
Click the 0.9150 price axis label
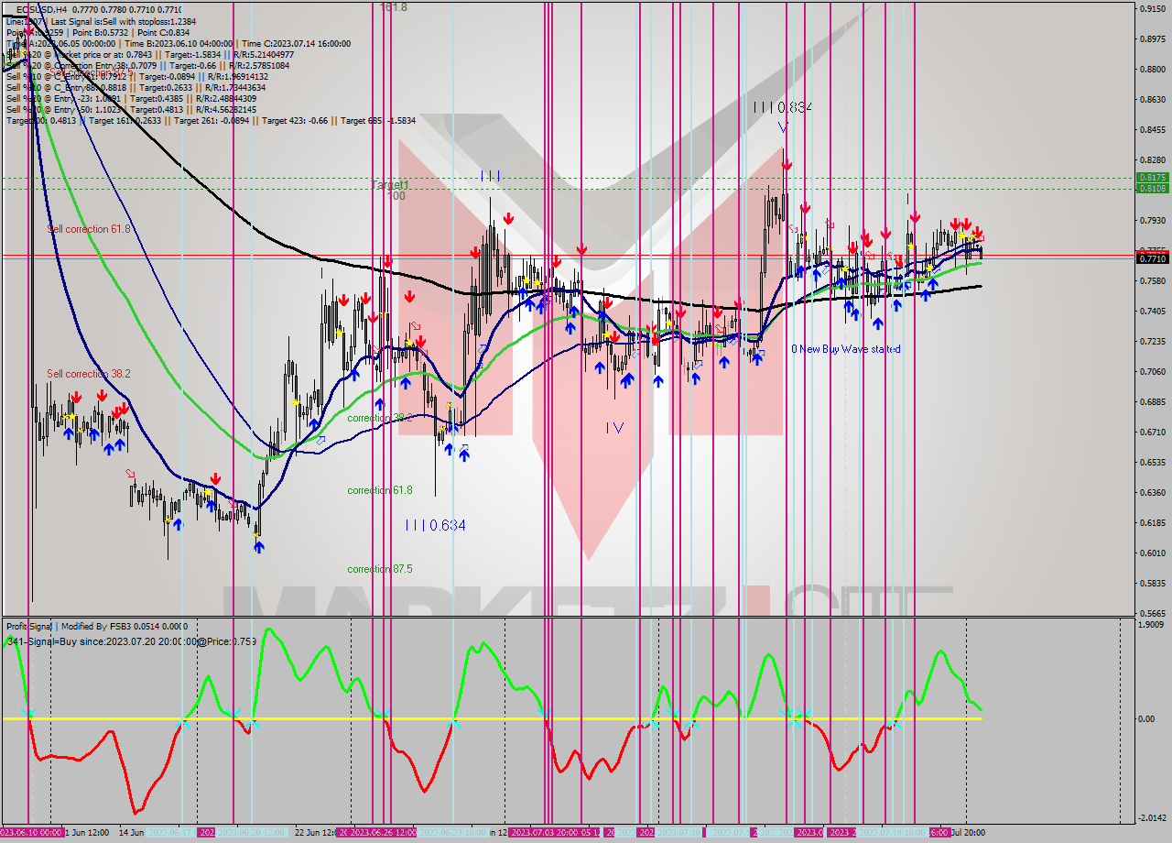(1151, 8)
